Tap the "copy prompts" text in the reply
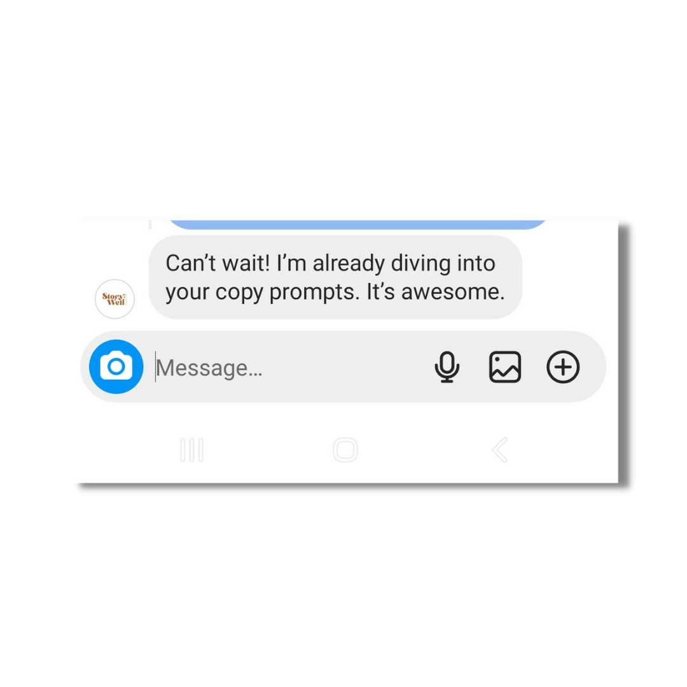 pyautogui.click(x=288, y=293)
